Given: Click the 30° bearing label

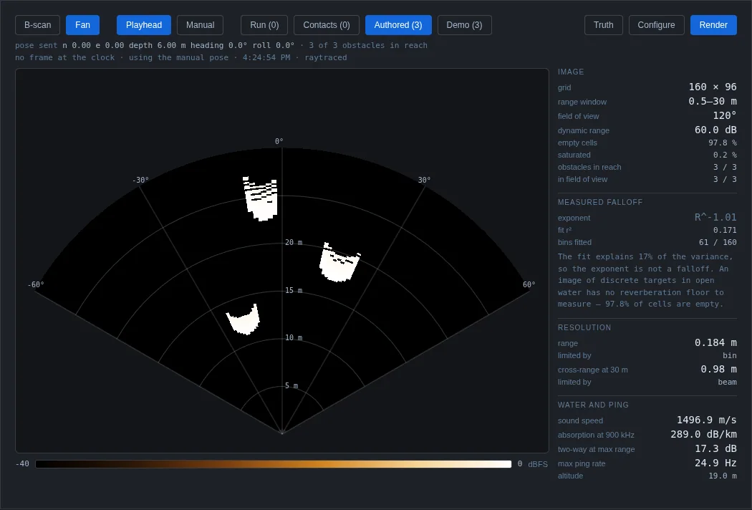Looking at the screenshot, I should (x=424, y=181).
